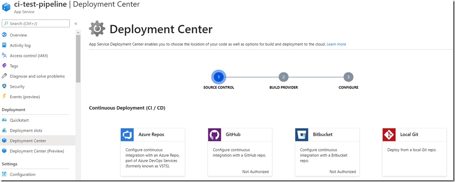Choose the Bitbucket source card title
This screenshot has height=182, width=455.
(323, 134)
